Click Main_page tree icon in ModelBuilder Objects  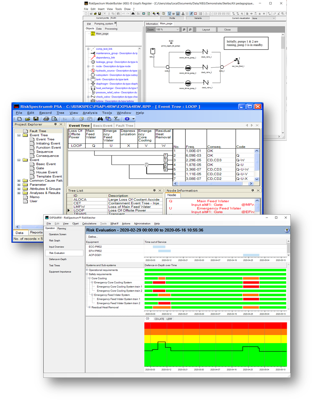(x=93, y=34)
